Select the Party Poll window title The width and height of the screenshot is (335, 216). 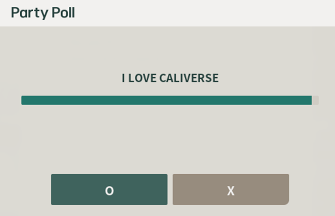[43, 13]
